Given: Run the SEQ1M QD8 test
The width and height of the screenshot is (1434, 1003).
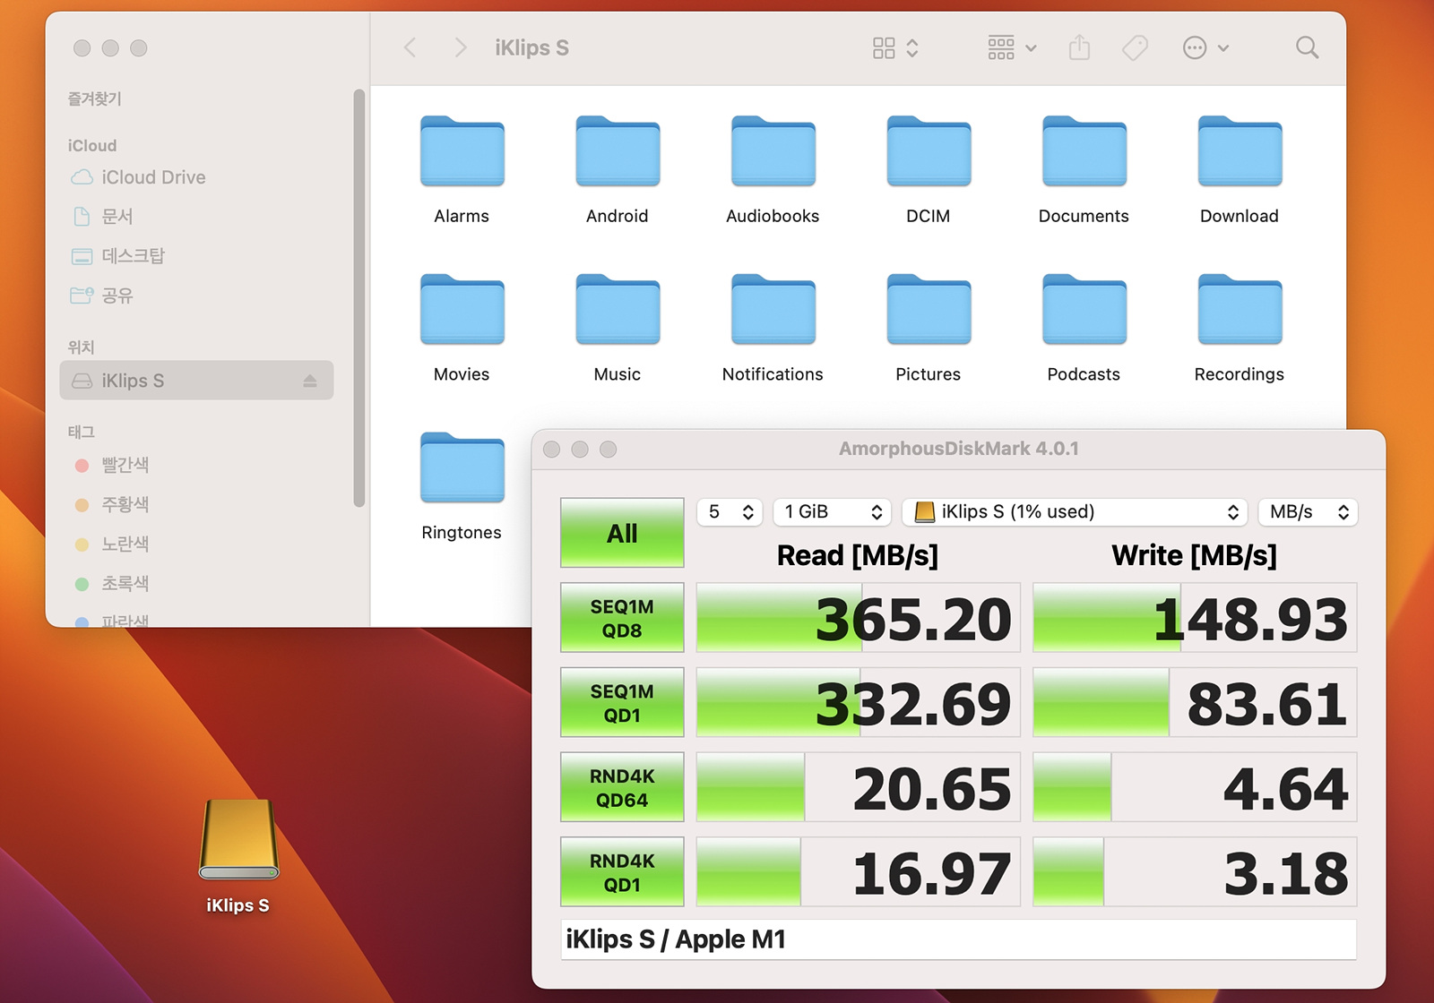Looking at the screenshot, I should tap(622, 618).
